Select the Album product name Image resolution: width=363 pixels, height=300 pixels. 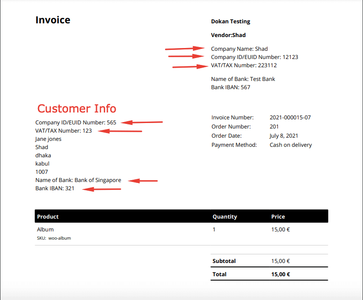(x=45, y=230)
